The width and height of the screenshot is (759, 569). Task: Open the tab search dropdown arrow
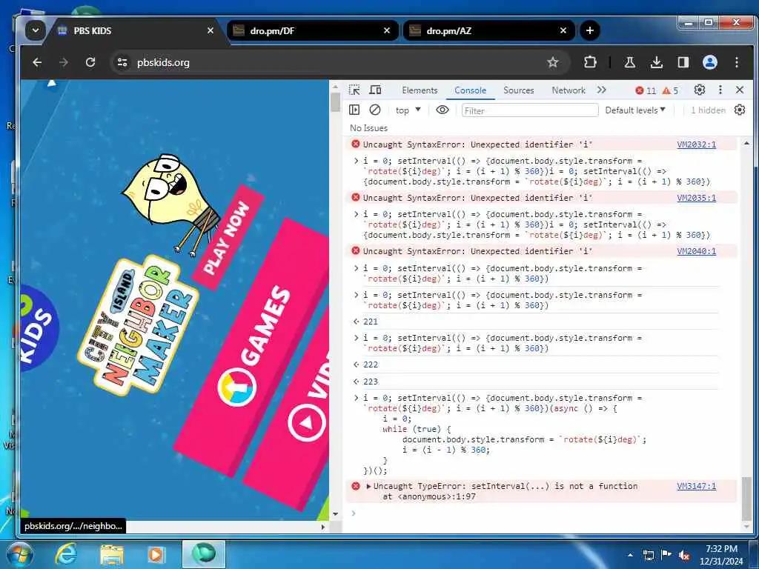tap(36, 30)
